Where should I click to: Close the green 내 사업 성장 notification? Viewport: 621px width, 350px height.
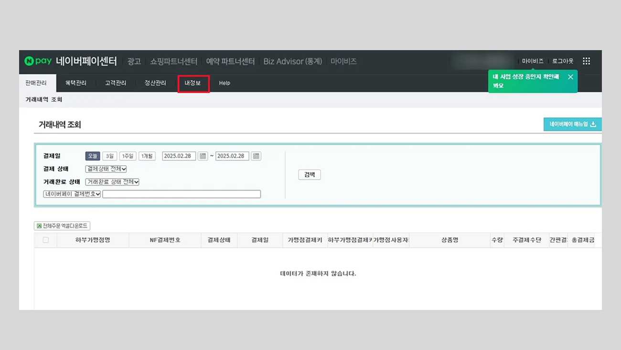[570, 77]
